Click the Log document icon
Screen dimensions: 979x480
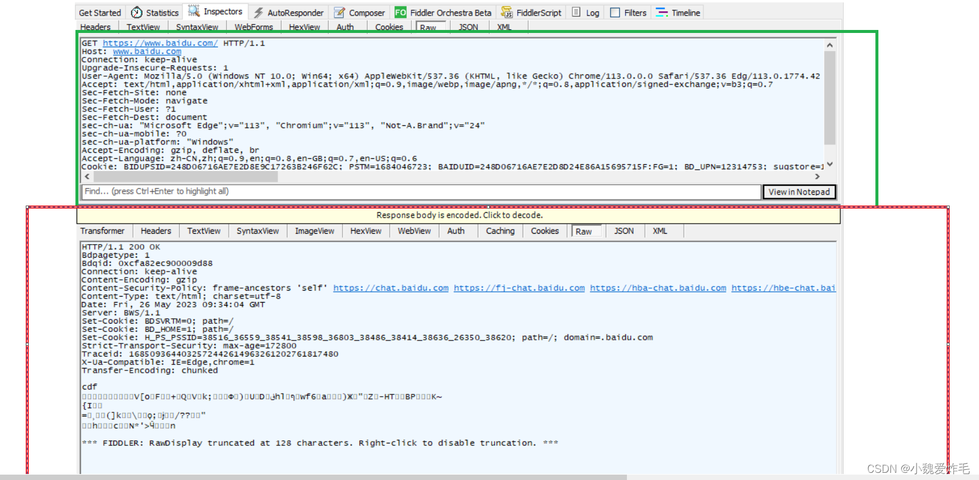[x=576, y=12]
